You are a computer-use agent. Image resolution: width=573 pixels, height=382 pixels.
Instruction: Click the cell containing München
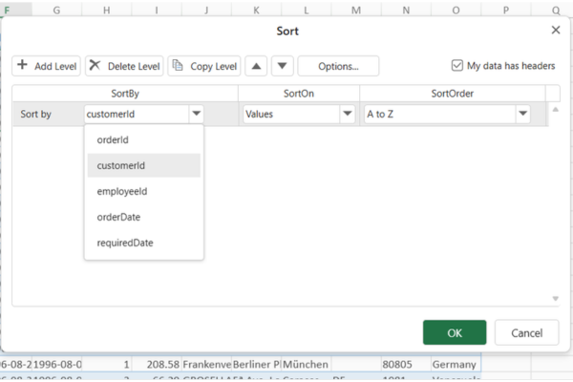pyautogui.click(x=307, y=365)
